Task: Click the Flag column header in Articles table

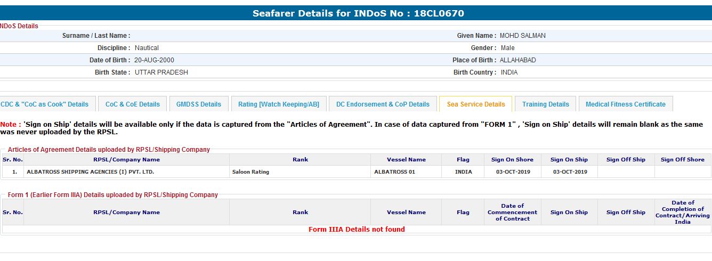Action: click(x=463, y=160)
